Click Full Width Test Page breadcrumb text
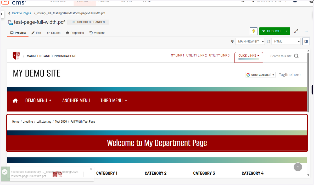Image resolution: width=314 pixels, height=185 pixels. [83, 122]
